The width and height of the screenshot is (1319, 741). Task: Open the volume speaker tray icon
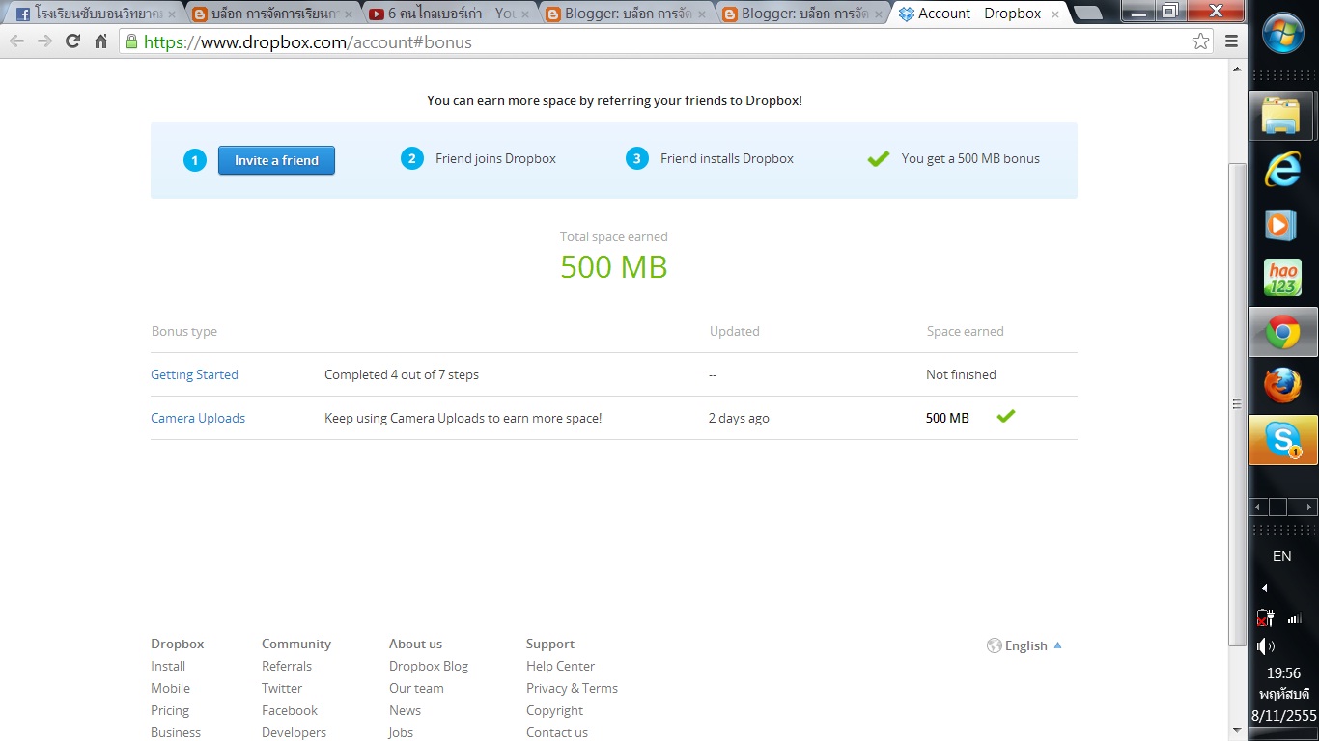(1266, 646)
